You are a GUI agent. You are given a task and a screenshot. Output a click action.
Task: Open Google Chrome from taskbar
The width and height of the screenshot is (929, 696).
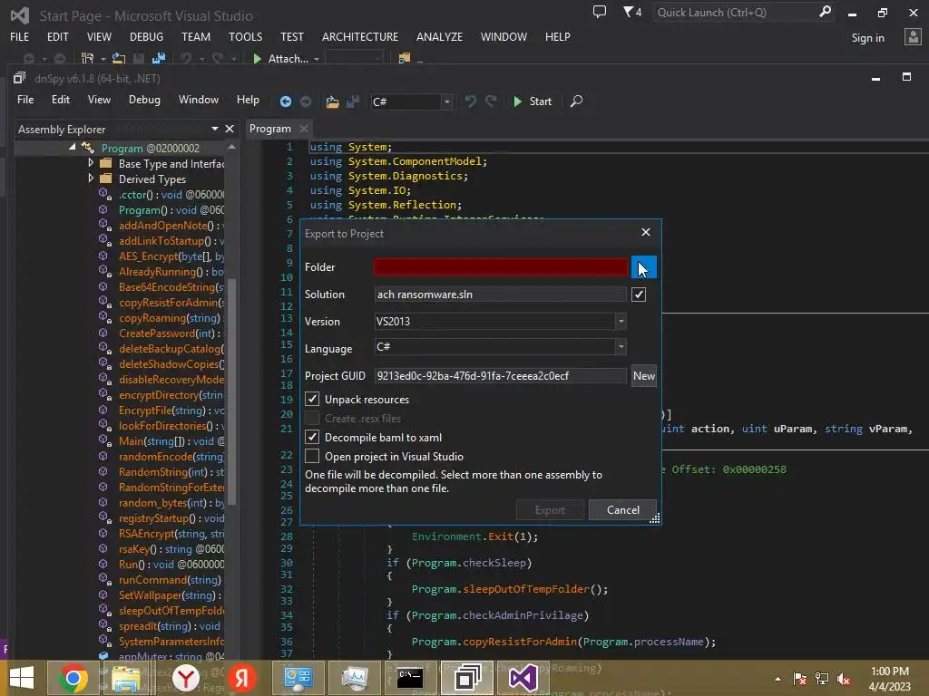[73, 678]
